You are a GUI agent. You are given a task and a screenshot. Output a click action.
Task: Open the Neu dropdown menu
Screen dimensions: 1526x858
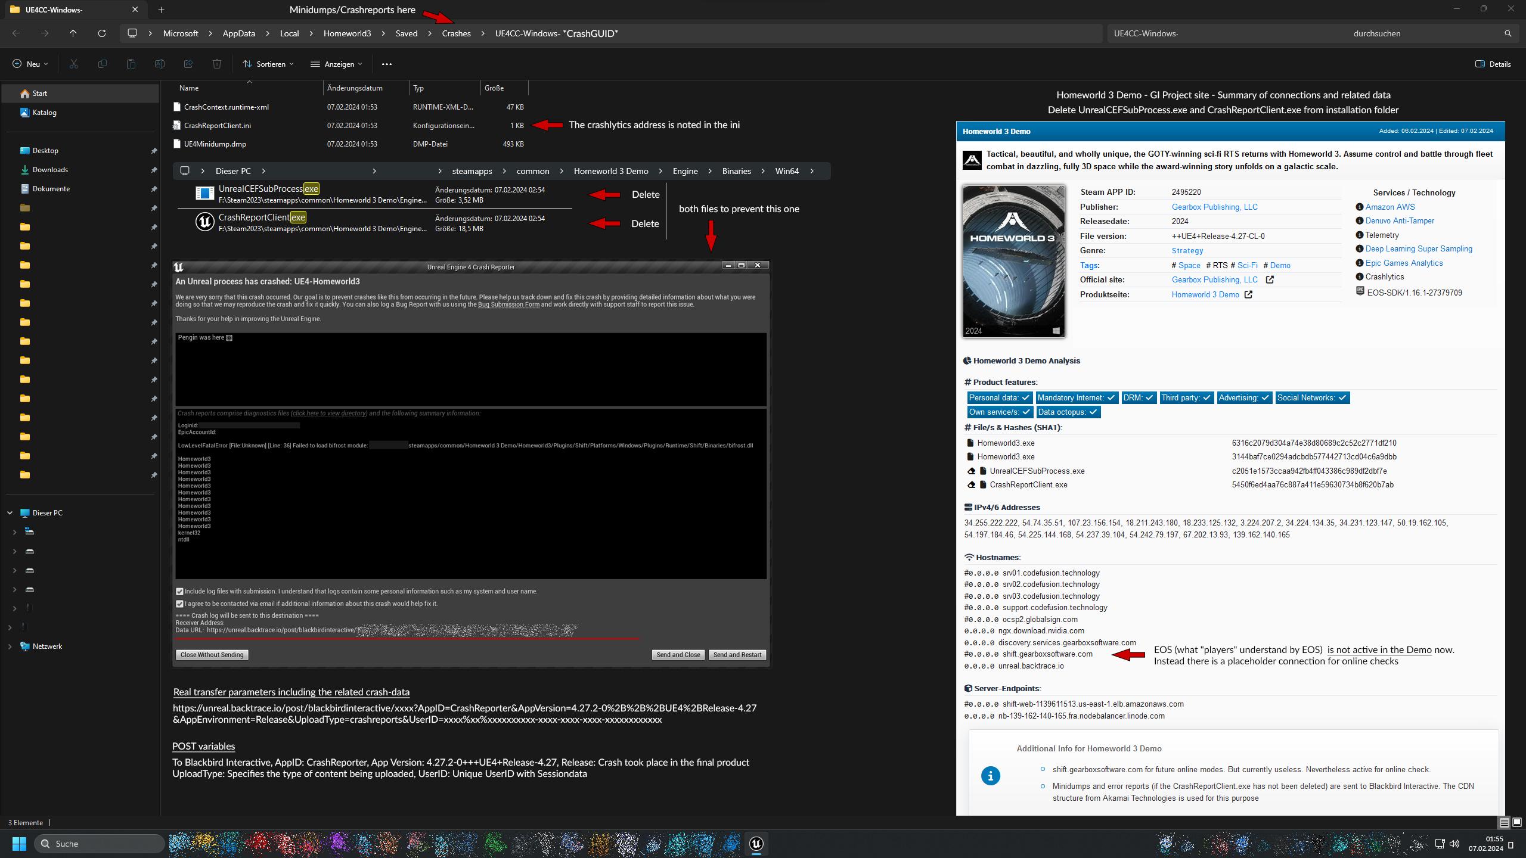click(30, 64)
